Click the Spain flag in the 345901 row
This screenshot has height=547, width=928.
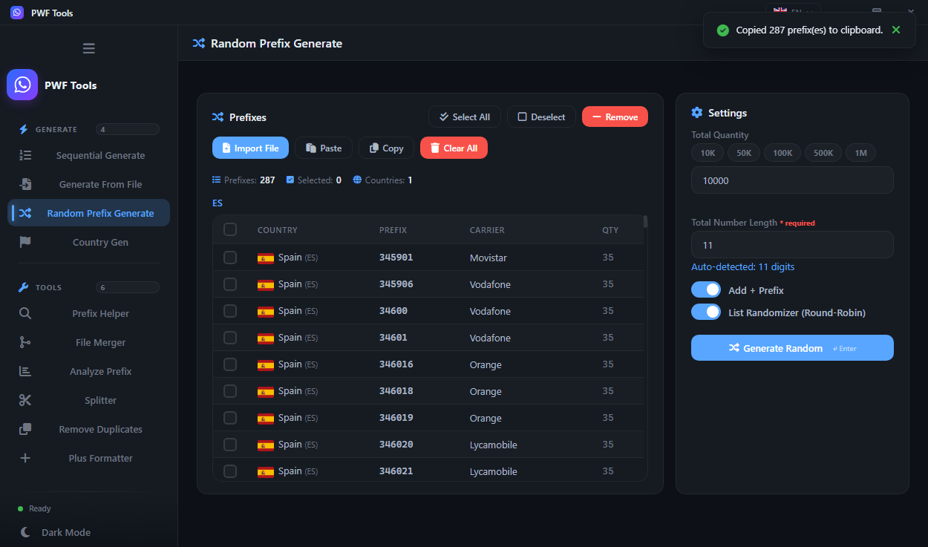coord(266,258)
